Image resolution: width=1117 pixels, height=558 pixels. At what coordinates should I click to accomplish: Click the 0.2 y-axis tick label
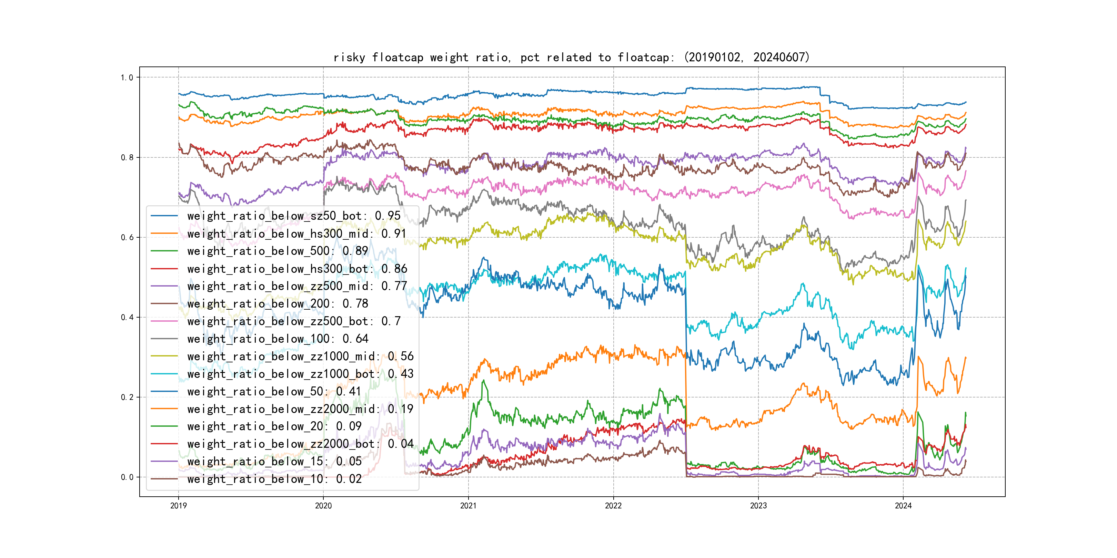pyautogui.click(x=127, y=397)
